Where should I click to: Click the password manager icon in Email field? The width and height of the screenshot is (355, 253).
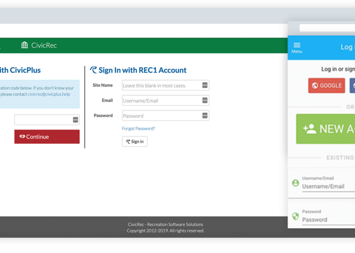tap(205, 100)
